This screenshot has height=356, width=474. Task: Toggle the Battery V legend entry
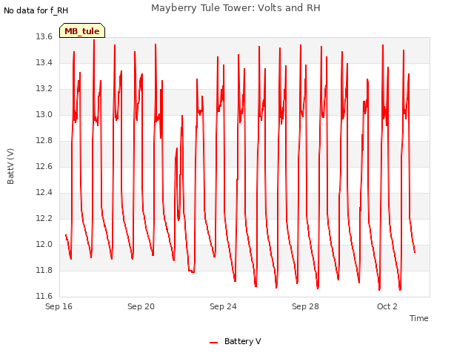click(236, 341)
